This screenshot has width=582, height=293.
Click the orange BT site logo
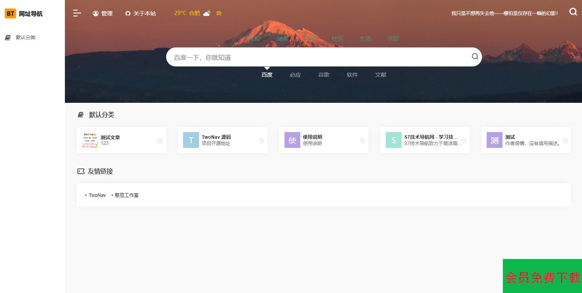pos(10,14)
